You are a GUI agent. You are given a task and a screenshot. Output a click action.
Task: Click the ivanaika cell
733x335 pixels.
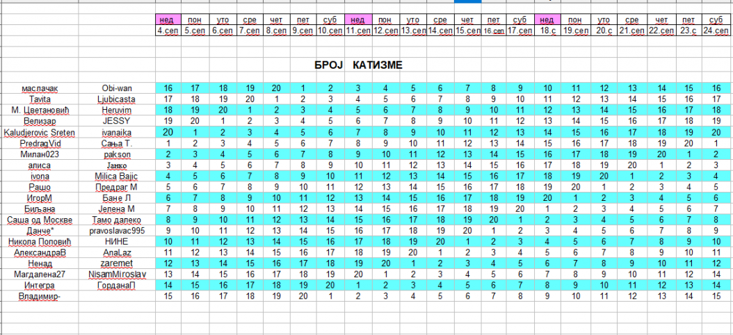point(117,132)
